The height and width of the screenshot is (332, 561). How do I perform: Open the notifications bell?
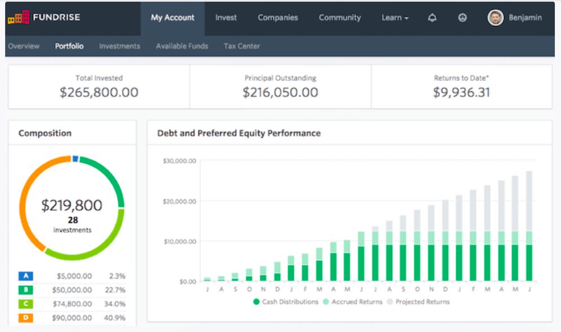432,18
